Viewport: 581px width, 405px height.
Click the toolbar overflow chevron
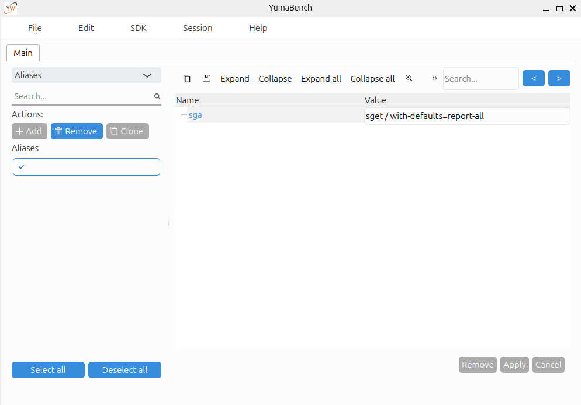click(434, 78)
